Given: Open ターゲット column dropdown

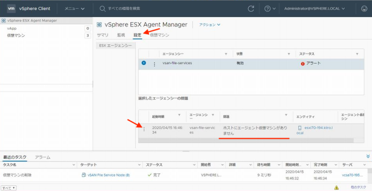Looking at the screenshot, I should [x=139, y=165].
